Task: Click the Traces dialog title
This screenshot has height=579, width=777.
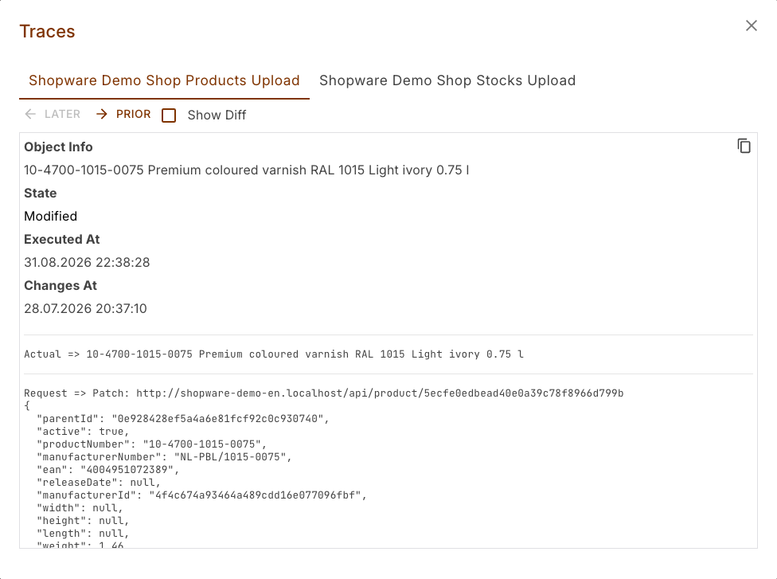Action: coord(47,31)
